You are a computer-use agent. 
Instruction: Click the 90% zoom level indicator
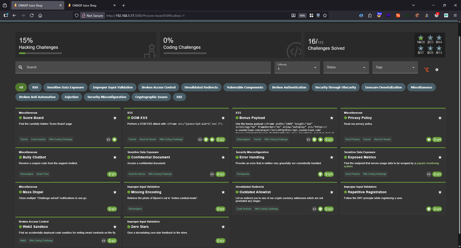[x=302, y=15]
